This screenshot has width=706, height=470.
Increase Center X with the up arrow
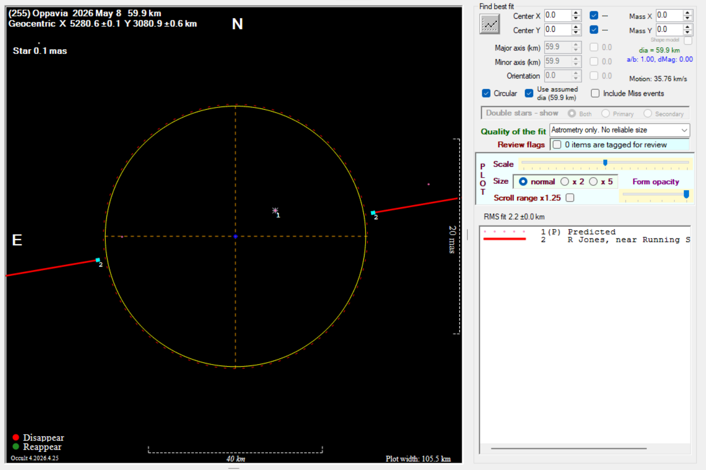[576, 13]
